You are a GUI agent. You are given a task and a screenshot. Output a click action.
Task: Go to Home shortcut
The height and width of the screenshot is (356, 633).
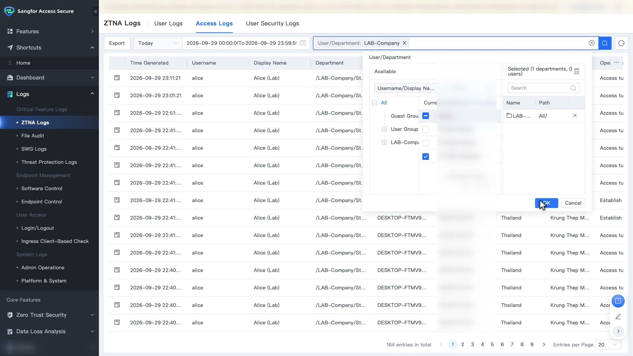tap(23, 63)
